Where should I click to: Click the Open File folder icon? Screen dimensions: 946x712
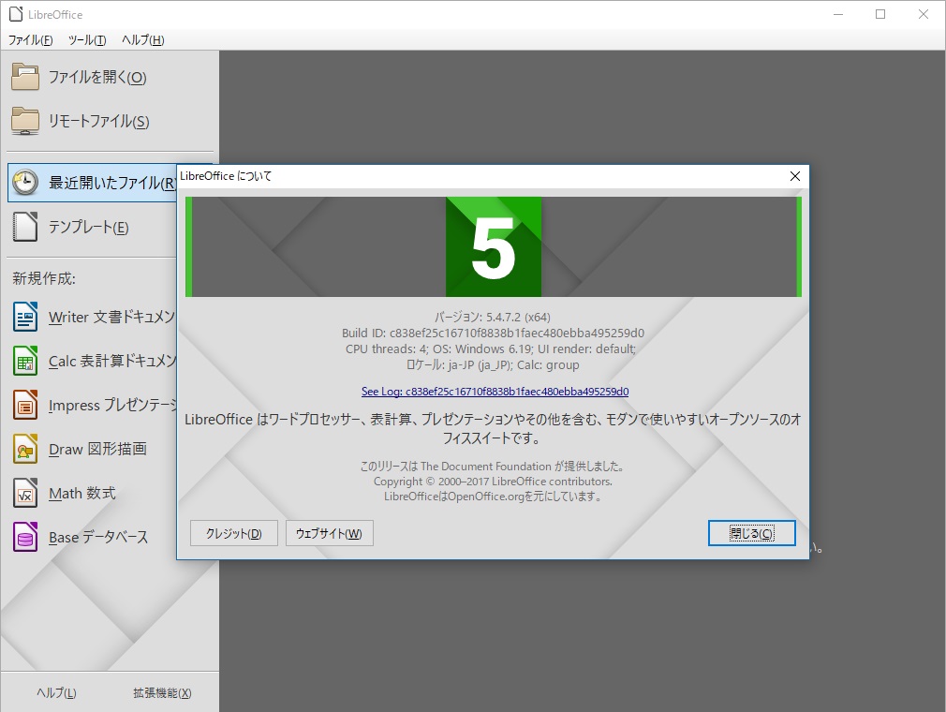pyautogui.click(x=25, y=77)
